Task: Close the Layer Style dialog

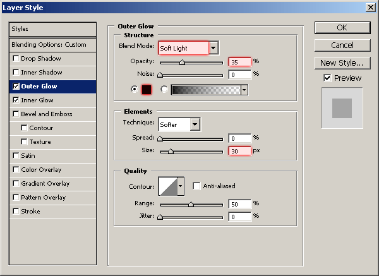Action: click(x=370, y=6)
